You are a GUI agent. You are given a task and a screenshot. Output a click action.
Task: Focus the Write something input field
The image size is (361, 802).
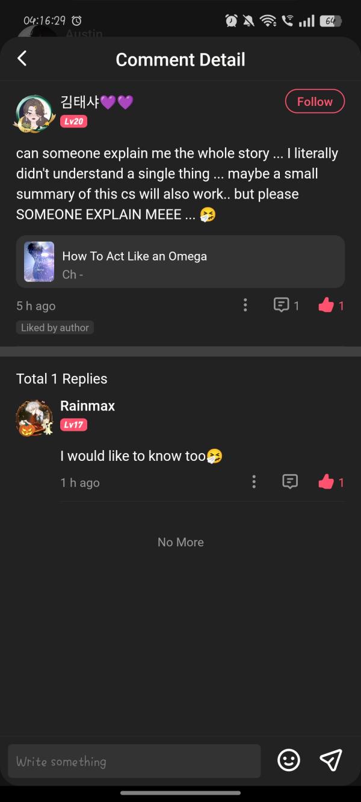click(x=134, y=761)
